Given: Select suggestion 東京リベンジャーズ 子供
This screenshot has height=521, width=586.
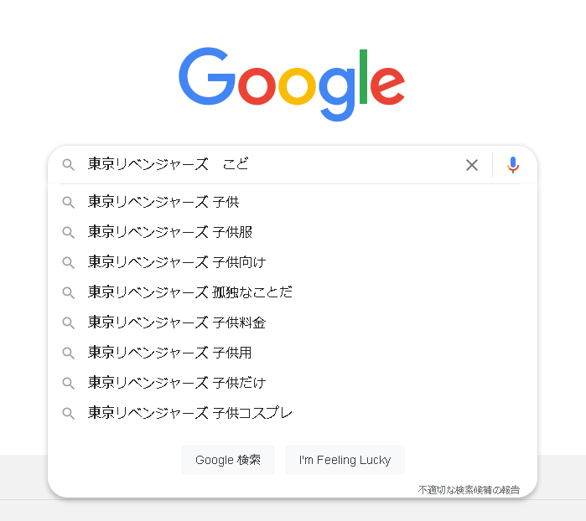Looking at the screenshot, I should pyautogui.click(x=293, y=202).
